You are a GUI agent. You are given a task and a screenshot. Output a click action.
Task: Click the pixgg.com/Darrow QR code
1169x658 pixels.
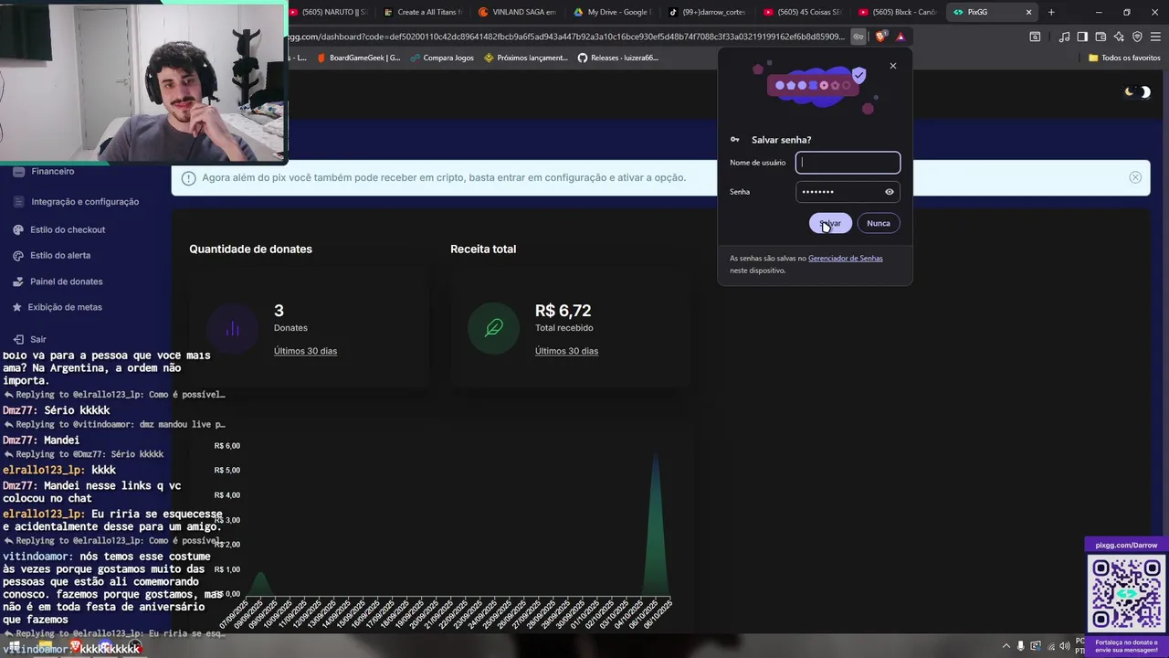(x=1126, y=593)
